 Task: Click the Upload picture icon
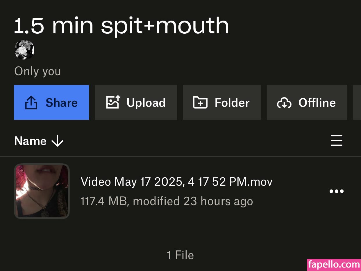click(113, 102)
